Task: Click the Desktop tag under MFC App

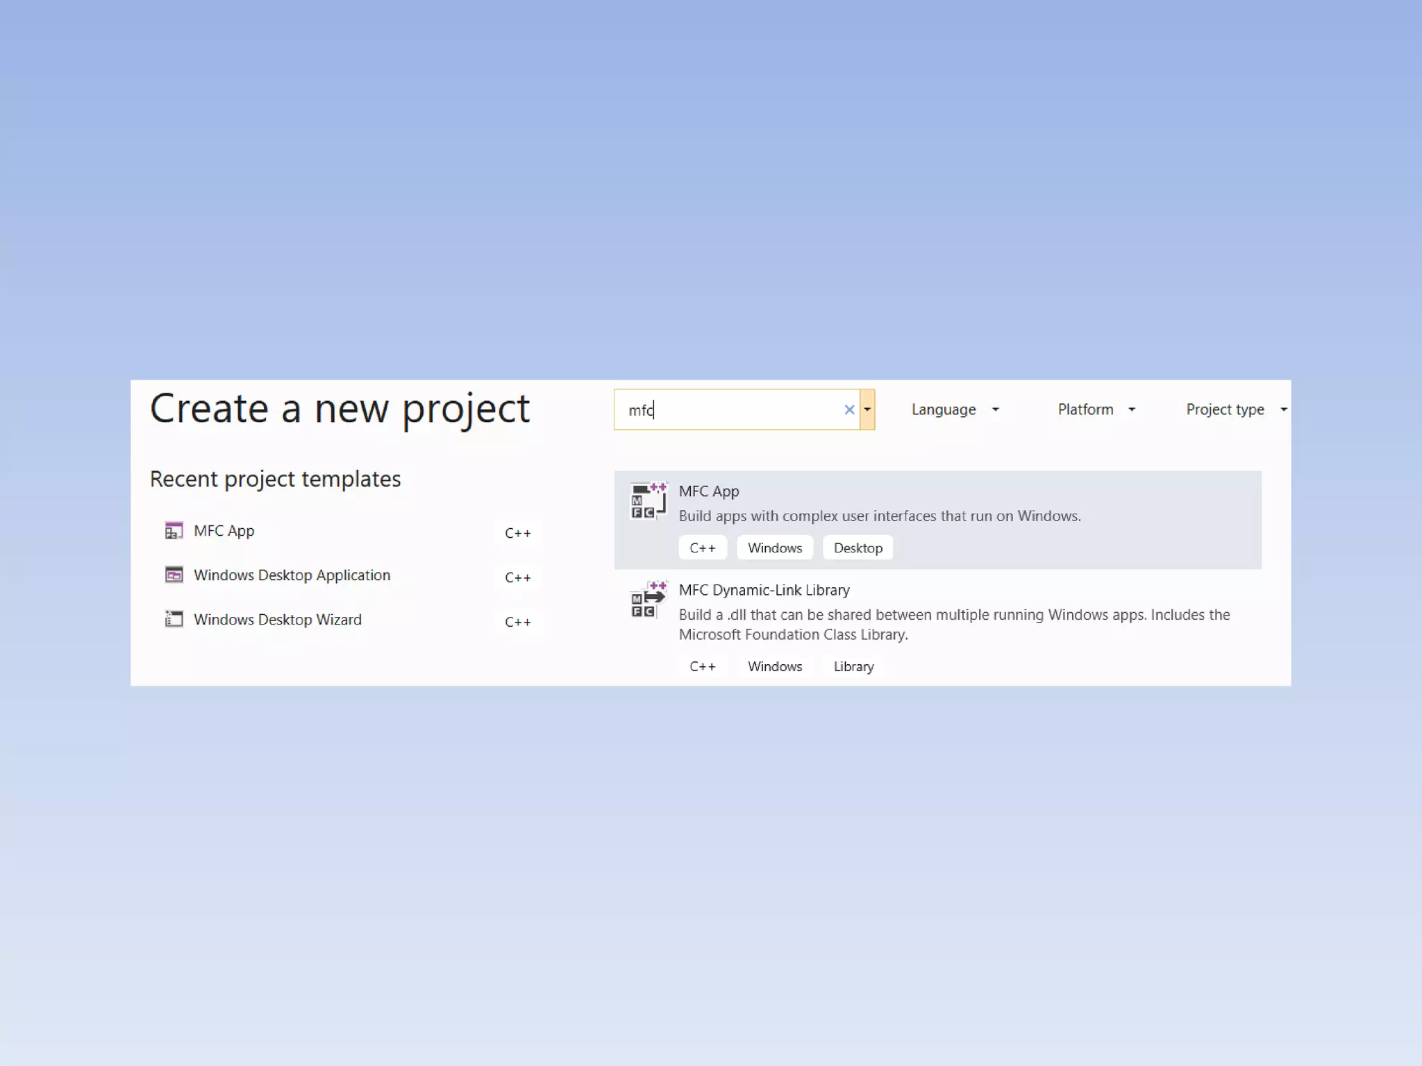Action: pyautogui.click(x=858, y=548)
